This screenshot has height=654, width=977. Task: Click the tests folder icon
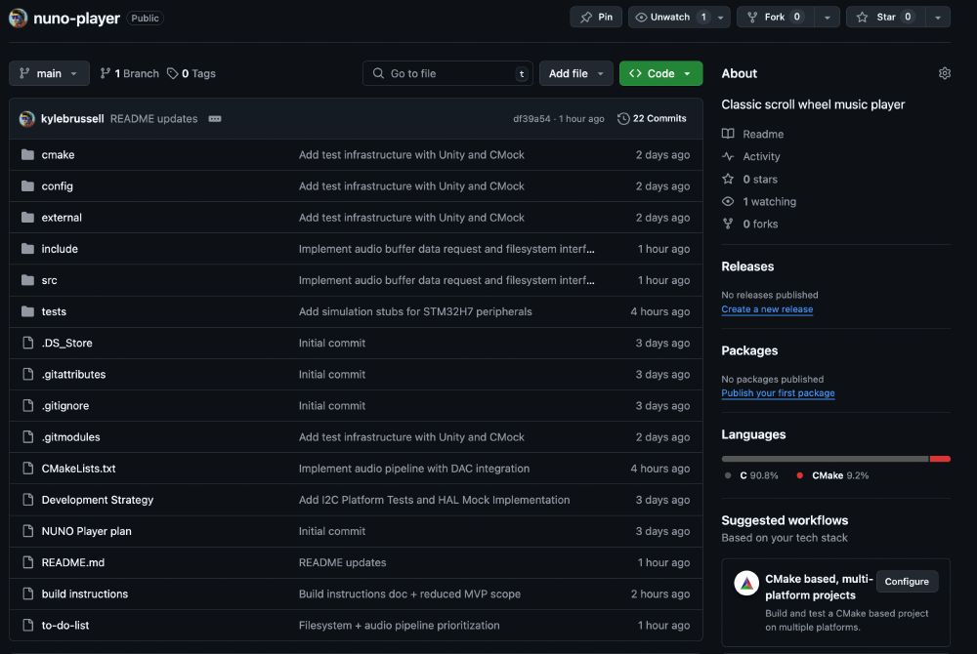[27, 311]
